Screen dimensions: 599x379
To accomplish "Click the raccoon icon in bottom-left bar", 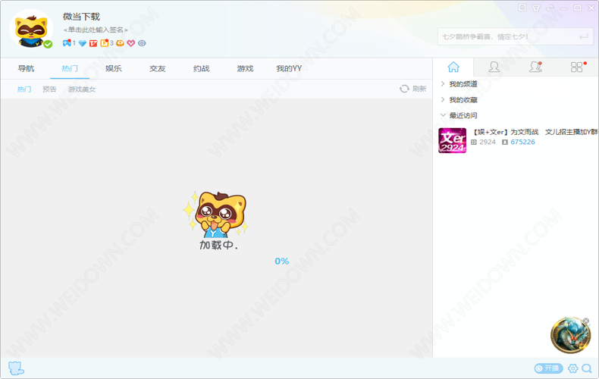I will click(16, 368).
